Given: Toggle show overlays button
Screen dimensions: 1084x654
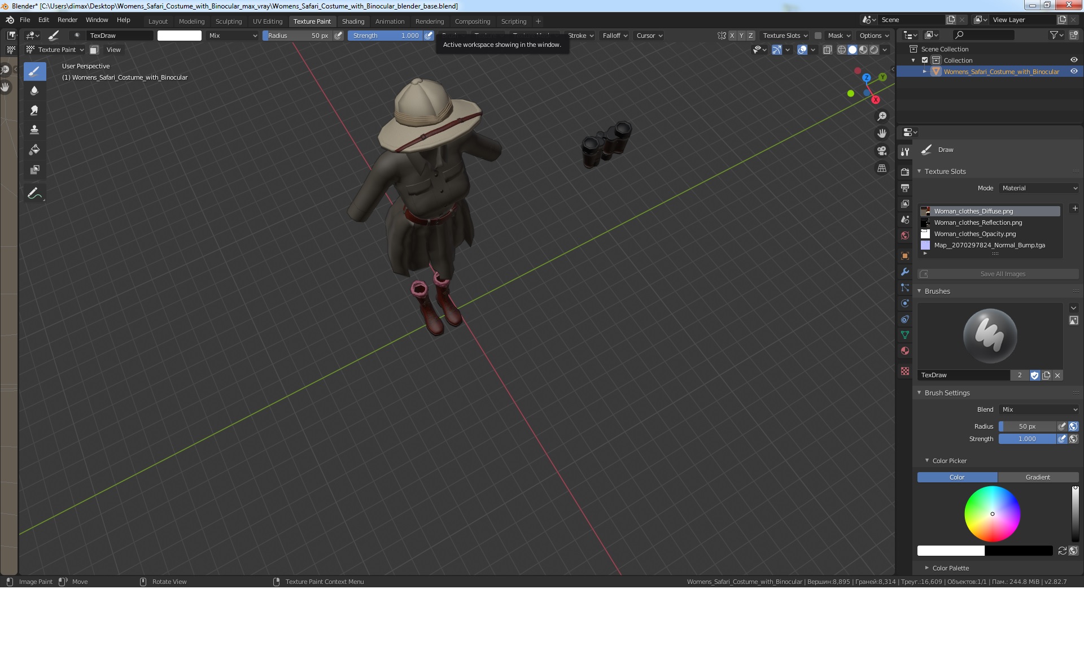Looking at the screenshot, I should point(802,50).
